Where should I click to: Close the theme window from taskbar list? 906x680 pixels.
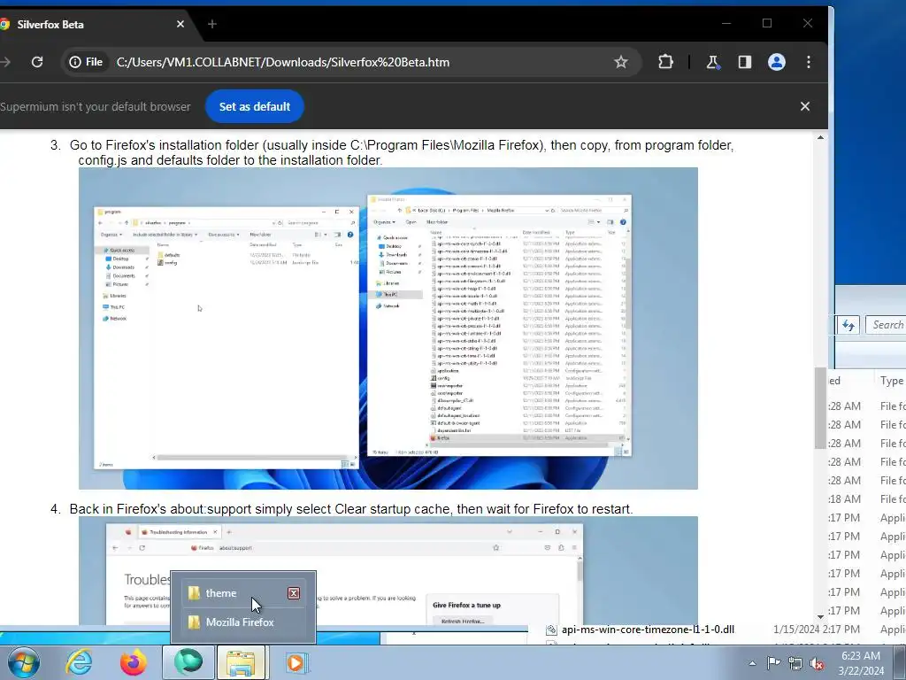click(294, 592)
